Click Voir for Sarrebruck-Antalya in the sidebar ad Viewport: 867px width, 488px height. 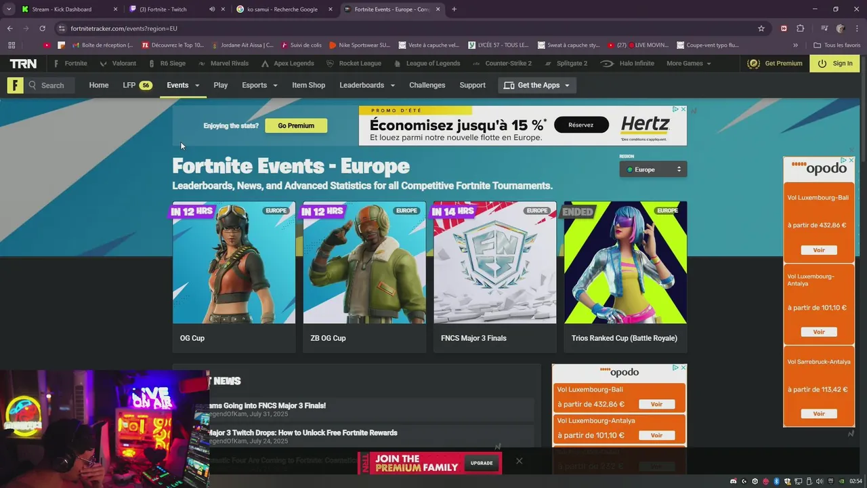(819, 413)
